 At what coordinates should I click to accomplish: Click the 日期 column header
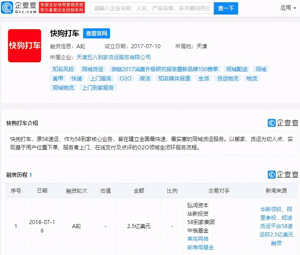tap(42, 190)
